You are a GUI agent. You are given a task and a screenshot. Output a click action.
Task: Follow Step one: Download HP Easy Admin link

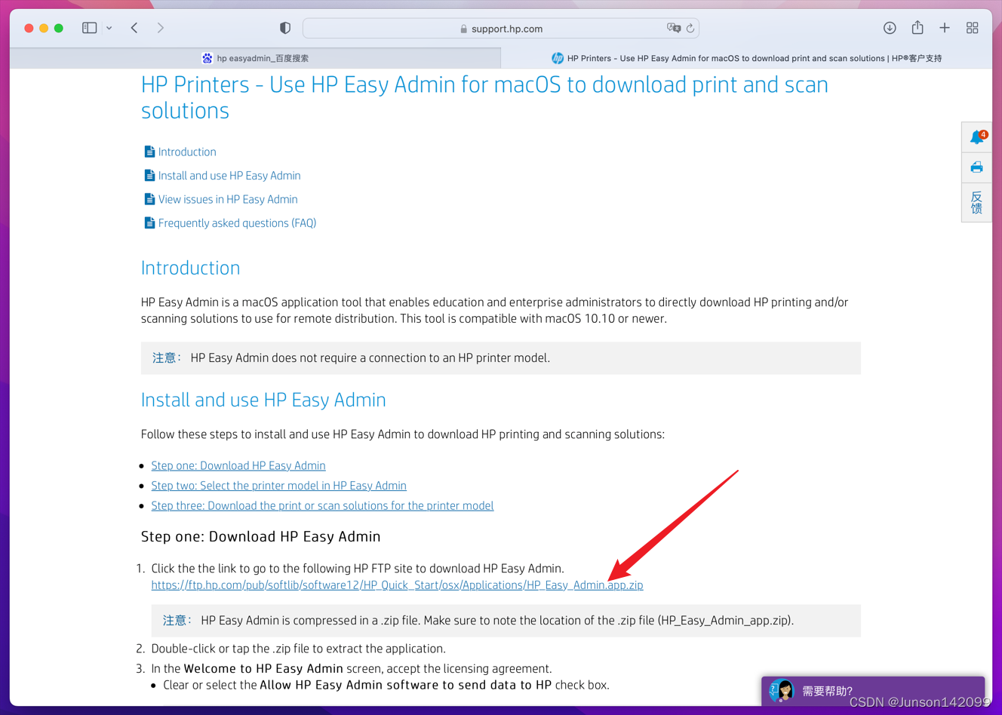click(x=238, y=466)
